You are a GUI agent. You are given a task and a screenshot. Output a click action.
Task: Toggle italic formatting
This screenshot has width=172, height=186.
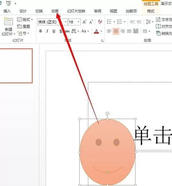point(47,31)
